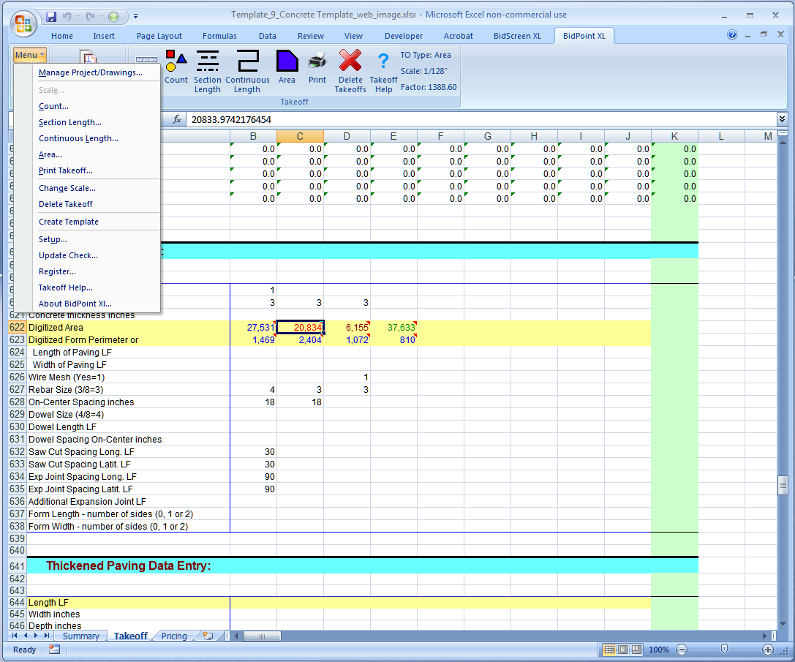Toggle Page Layout view in status bar

pos(623,650)
